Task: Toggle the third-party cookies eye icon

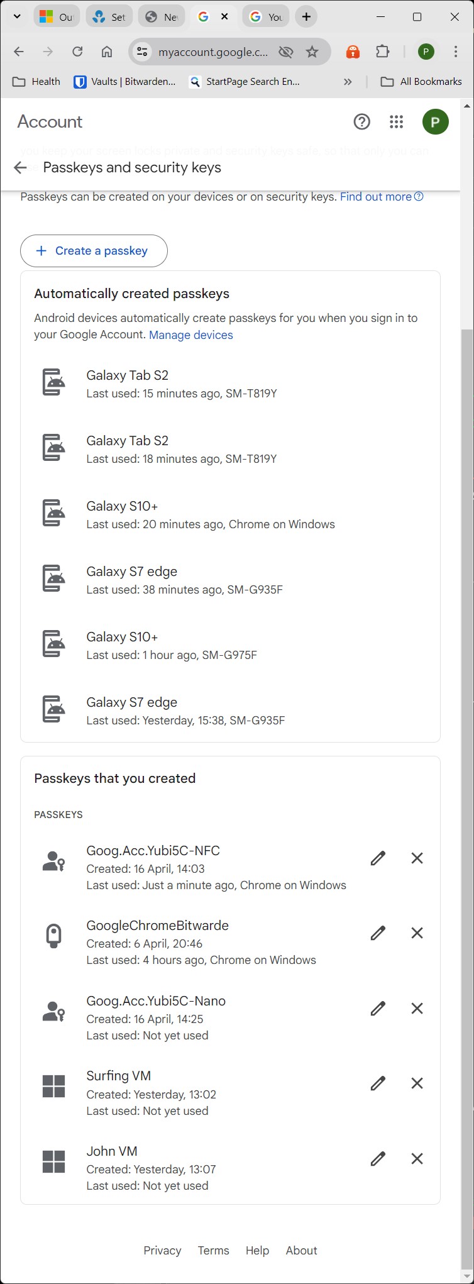Action: coord(286,52)
